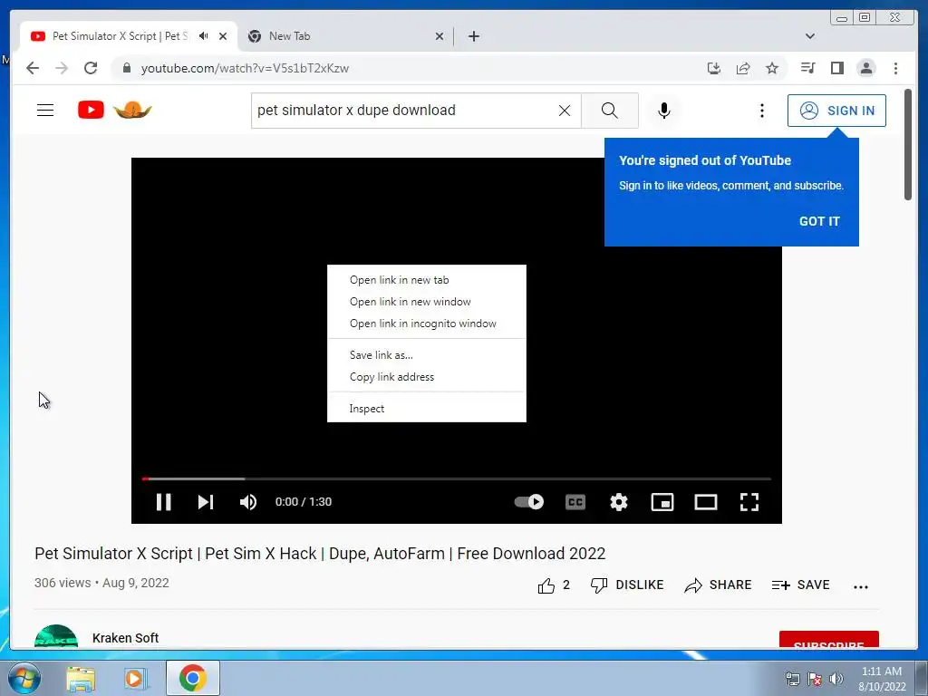
Task: Open taskbar clock showing 1:11 AM
Action: point(882,679)
